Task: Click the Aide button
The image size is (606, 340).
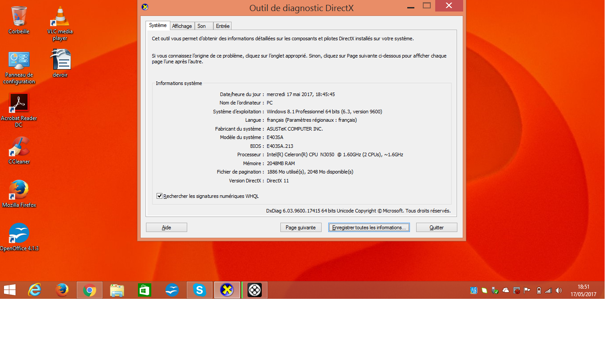Action: click(x=166, y=227)
